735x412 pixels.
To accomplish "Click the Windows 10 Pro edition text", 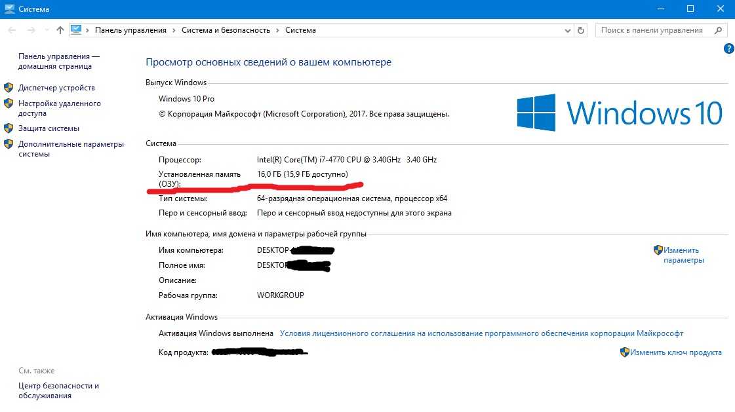I will 187,99.
